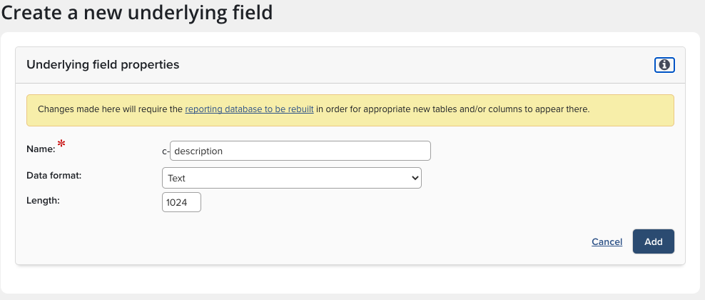Click the "Create a new underlying field" title
The image size is (705, 300).
tap(137, 13)
